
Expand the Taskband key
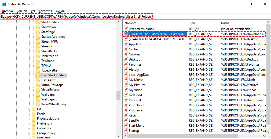point(34,61)
